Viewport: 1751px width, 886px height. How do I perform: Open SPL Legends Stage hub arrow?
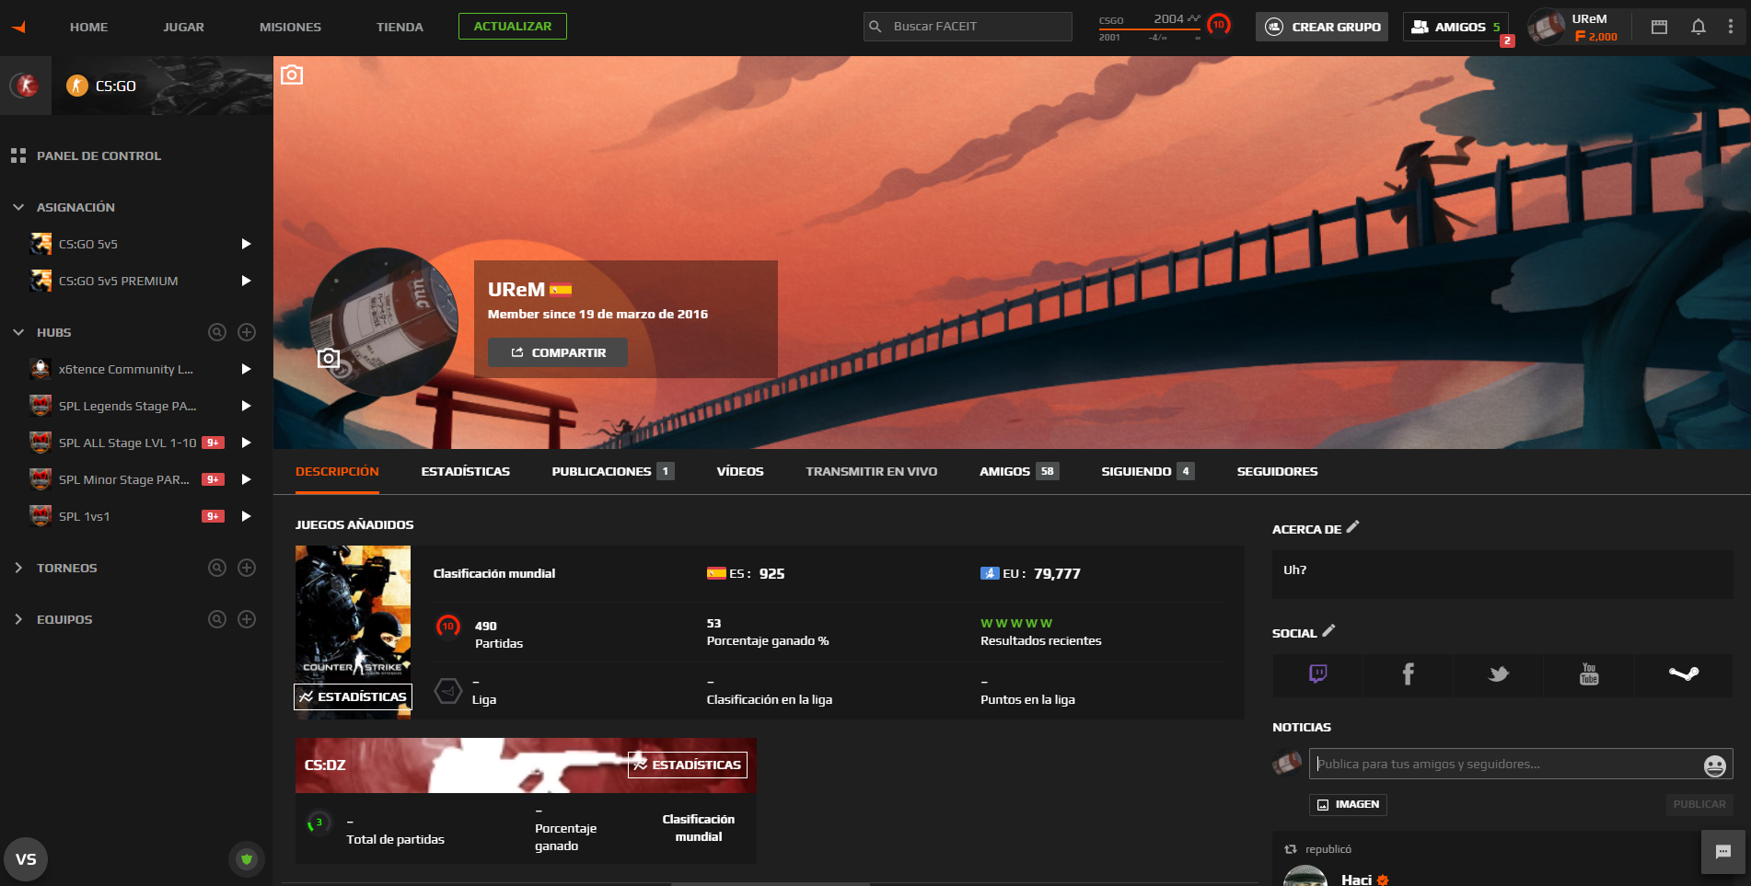point(246,406)
